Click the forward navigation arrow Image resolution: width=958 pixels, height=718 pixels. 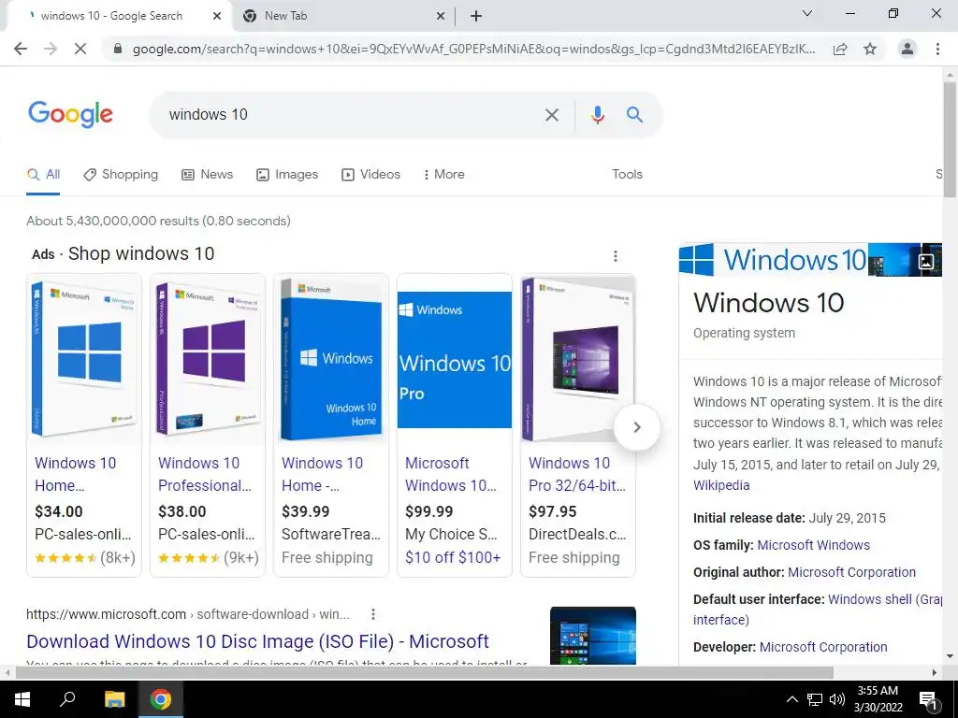click(x=51, y=49)
